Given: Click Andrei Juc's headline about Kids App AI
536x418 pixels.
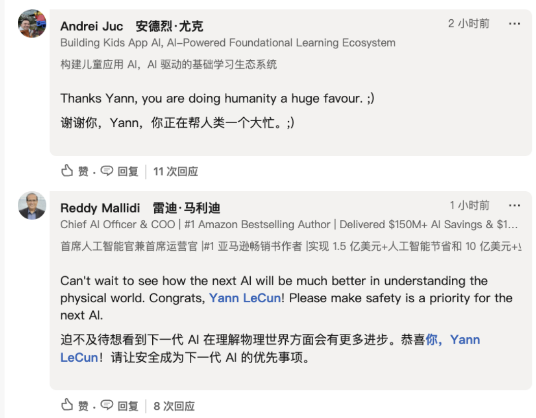Looking at the screenshot, I should pos(227,43).
